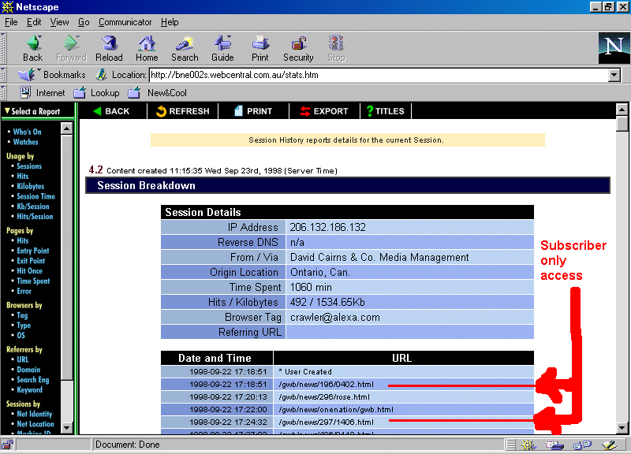Viewport: 631px width, 454px height.
Task: Click the EXPORT report button
Action: click(324, 111)
